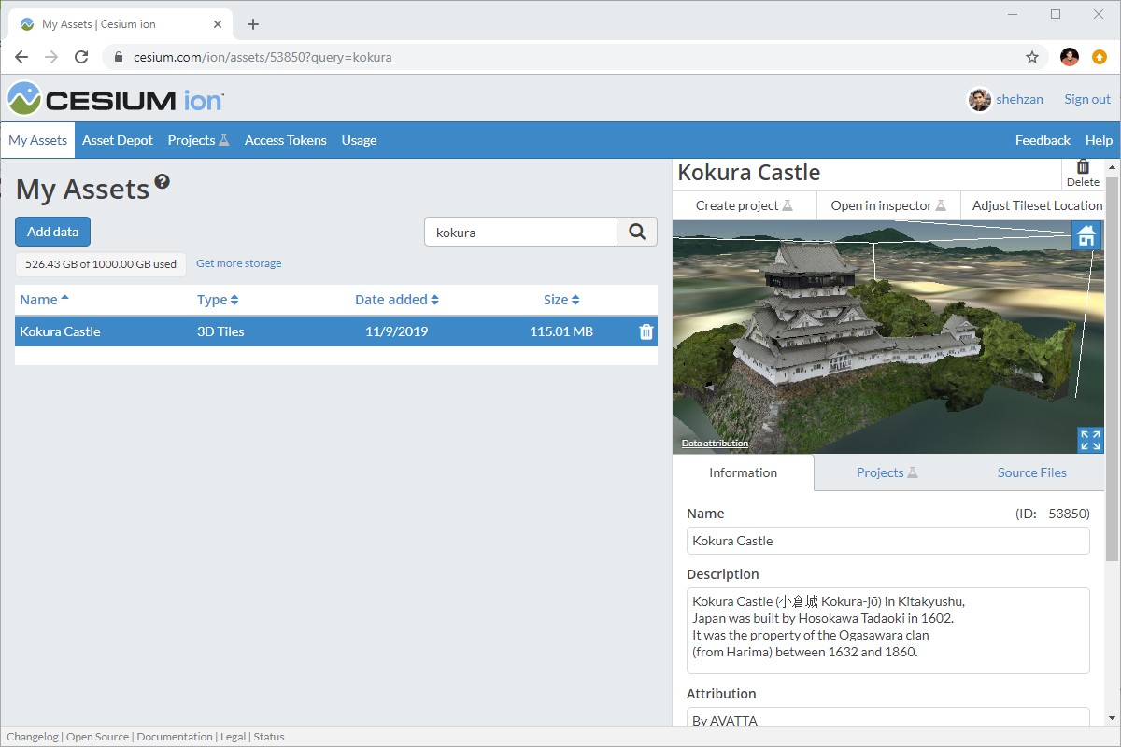
Task: Follow the Get more storage link
Action: pyautogui.click(x=238, y=263)
